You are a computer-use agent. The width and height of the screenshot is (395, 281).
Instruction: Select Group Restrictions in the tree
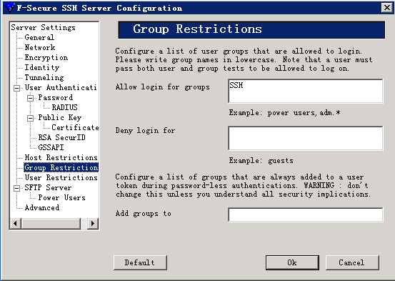click(x=61, y=167)
